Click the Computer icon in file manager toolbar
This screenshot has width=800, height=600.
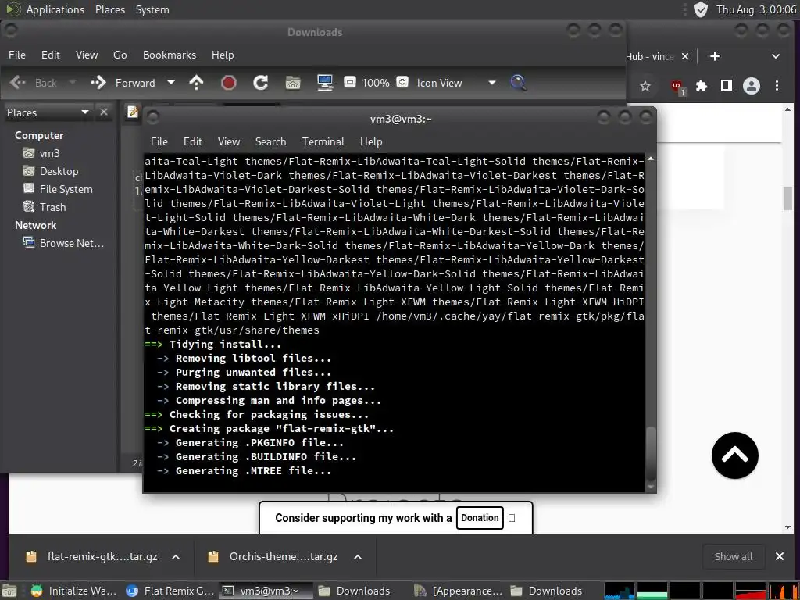(x=325, y=83)
